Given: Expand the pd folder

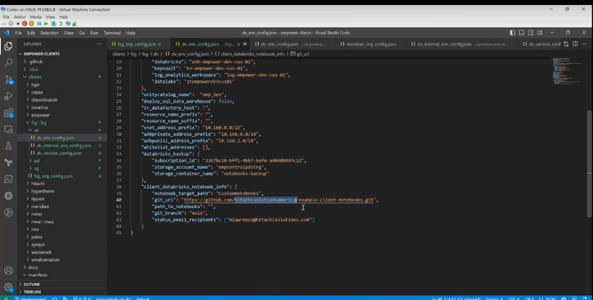Looking at the screenshot, I should click(36, 161).
